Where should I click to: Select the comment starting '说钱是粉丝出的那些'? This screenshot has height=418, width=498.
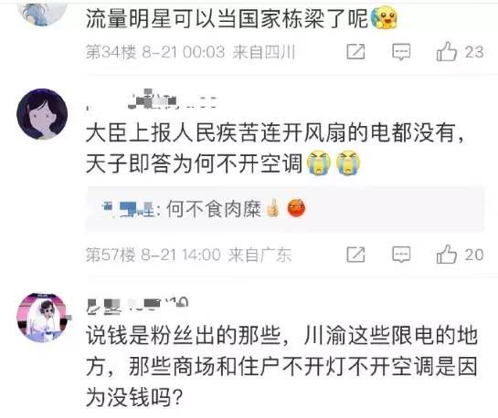[x=281, y=366]
